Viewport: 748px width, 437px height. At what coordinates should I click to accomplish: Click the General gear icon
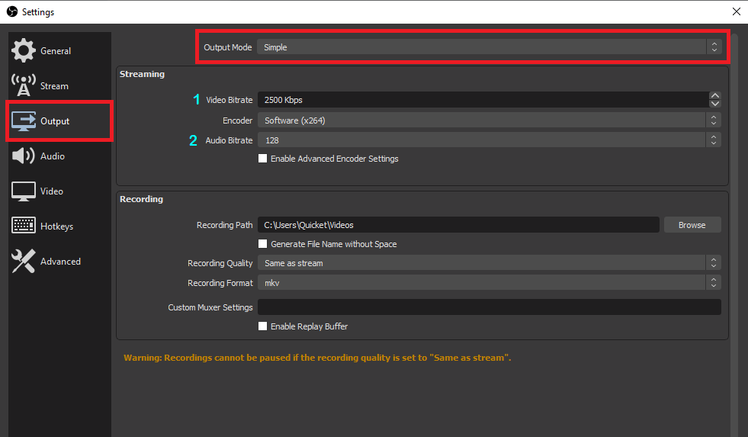24,50
